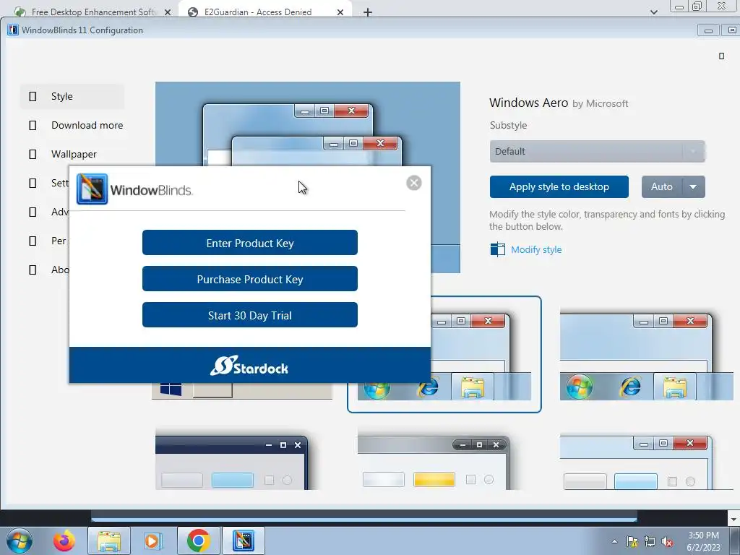Image resolution: width=740 pixels, height=555 pixels.
Task: Start the 30 Day Trial
Action: point(249,315)
